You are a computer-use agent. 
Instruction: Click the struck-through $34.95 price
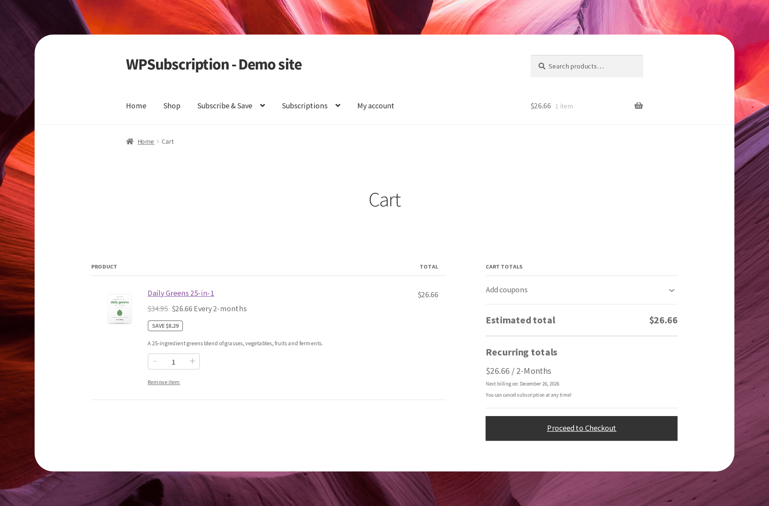click(x=158, y=309)
